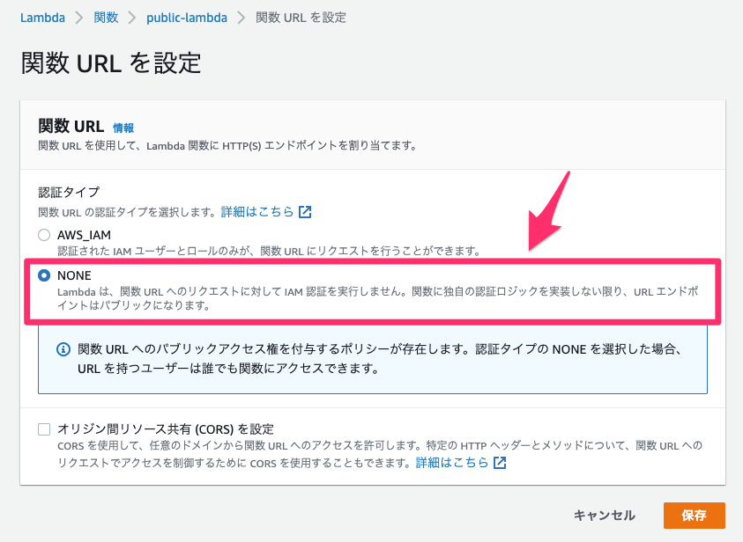
Task: Select the AWS_IAM authentication type
Action: tap(44, 234)
